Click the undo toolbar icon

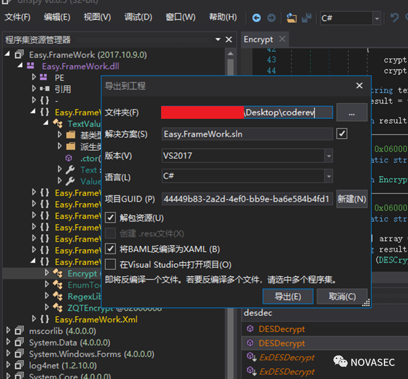(394, 18)
